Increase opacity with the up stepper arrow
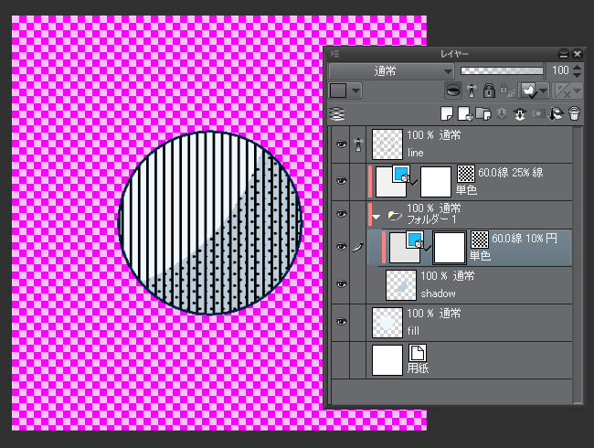Viewport: 594px width, 448px height. click(x=578, y=67)
